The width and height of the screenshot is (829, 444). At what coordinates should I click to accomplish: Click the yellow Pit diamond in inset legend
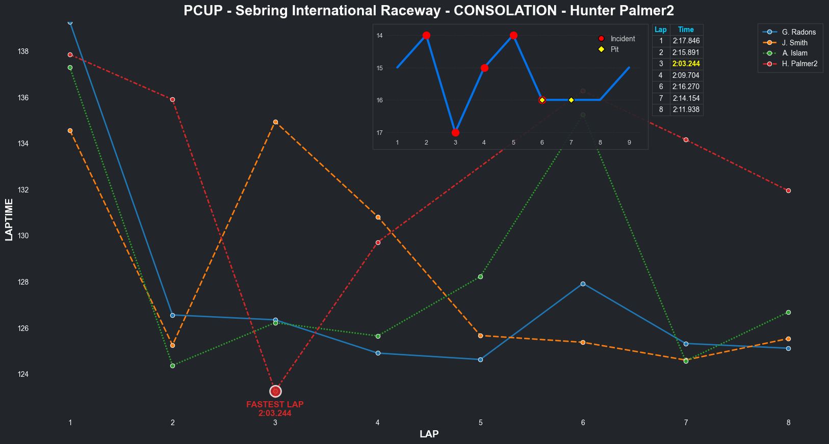coord(601,49)
